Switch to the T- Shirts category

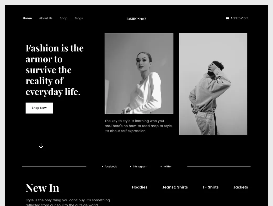point(211,187)
